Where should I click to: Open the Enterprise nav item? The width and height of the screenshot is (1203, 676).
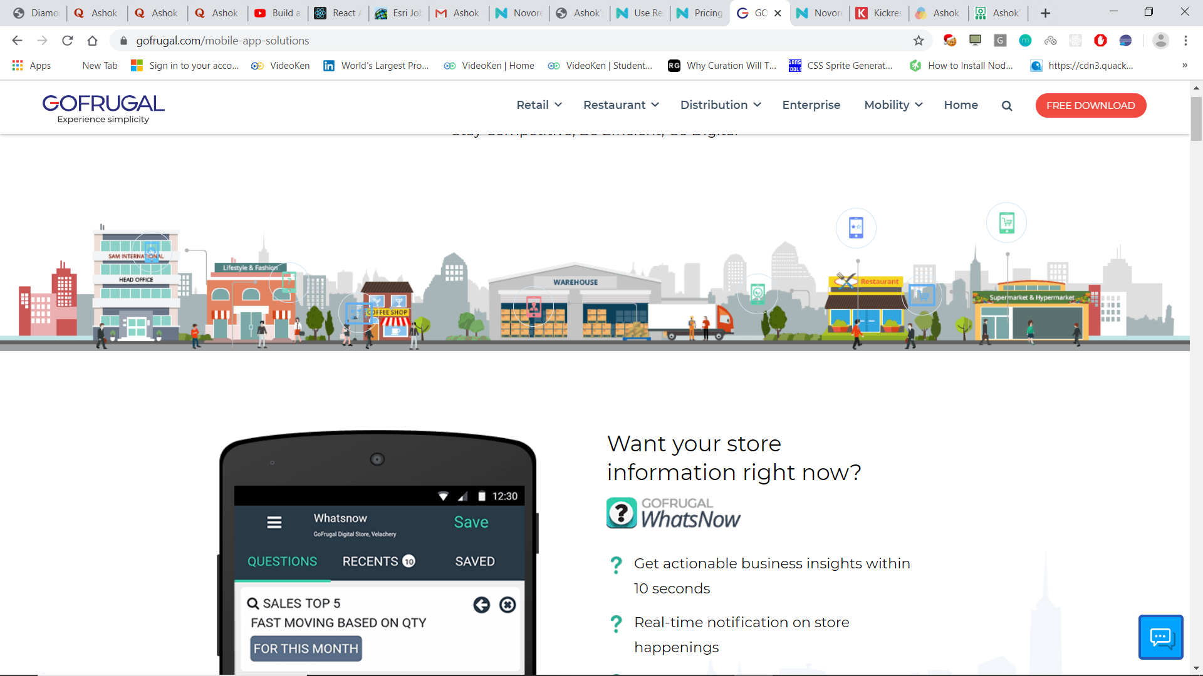[x=811, y=105]
